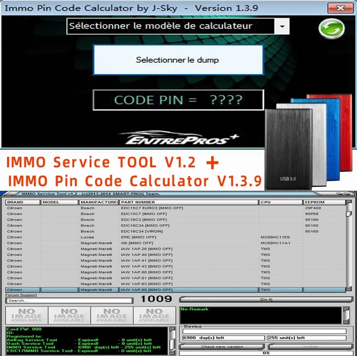Click the first No Image Available thumbnail
Image resolution: width=357 pixels, height=356 pixels.
[27, 315]
